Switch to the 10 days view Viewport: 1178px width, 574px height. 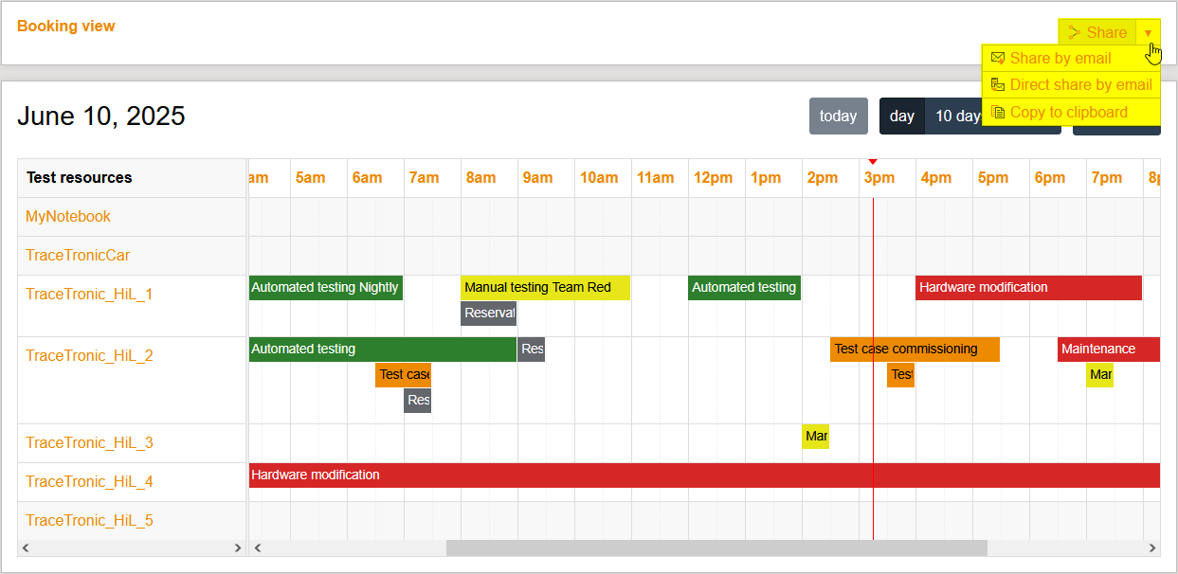coord(953,117)
